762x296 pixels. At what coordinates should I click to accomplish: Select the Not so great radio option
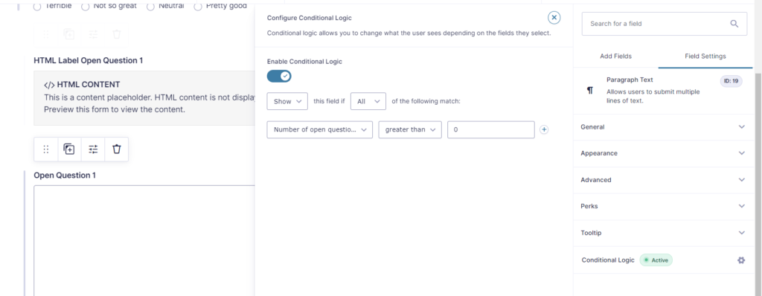click(x=86, y=6)
